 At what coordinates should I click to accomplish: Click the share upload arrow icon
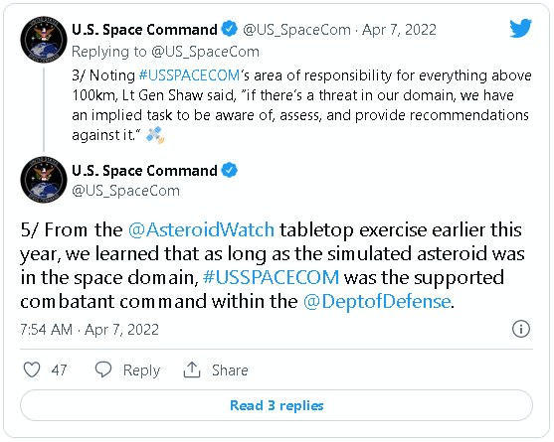(x=192, y=369)
